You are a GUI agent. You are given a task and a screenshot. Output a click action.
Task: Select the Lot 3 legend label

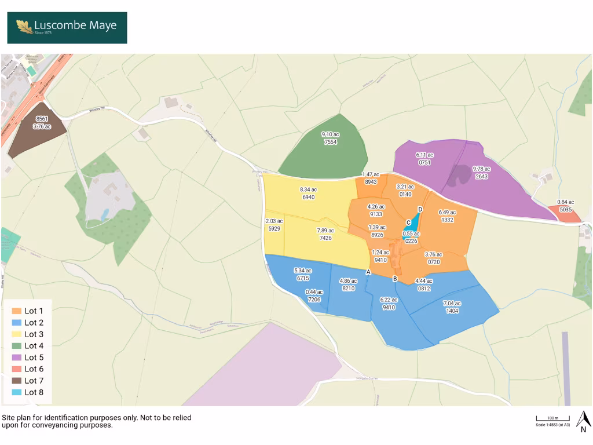tap(34, 334)
